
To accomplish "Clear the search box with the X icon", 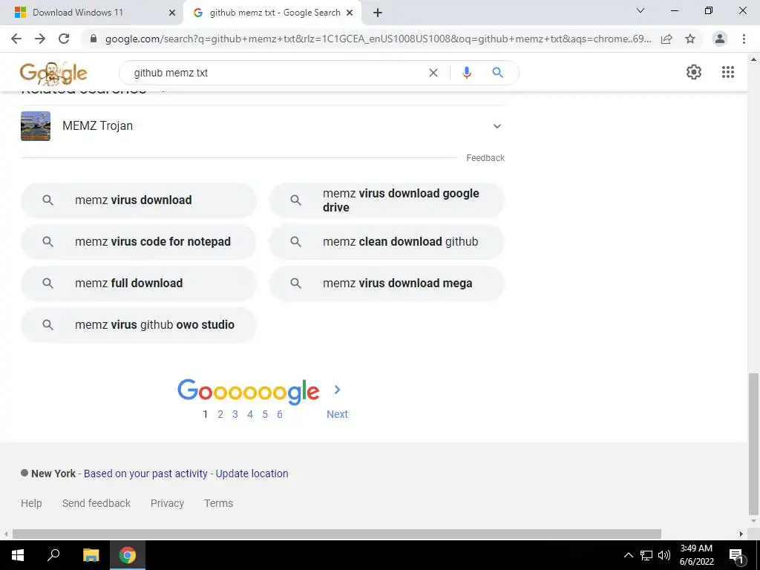I will click(433, 73).
